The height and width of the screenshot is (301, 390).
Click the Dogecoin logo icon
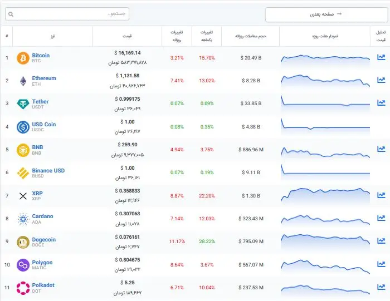pyautogui.click(x=23, y=242)
